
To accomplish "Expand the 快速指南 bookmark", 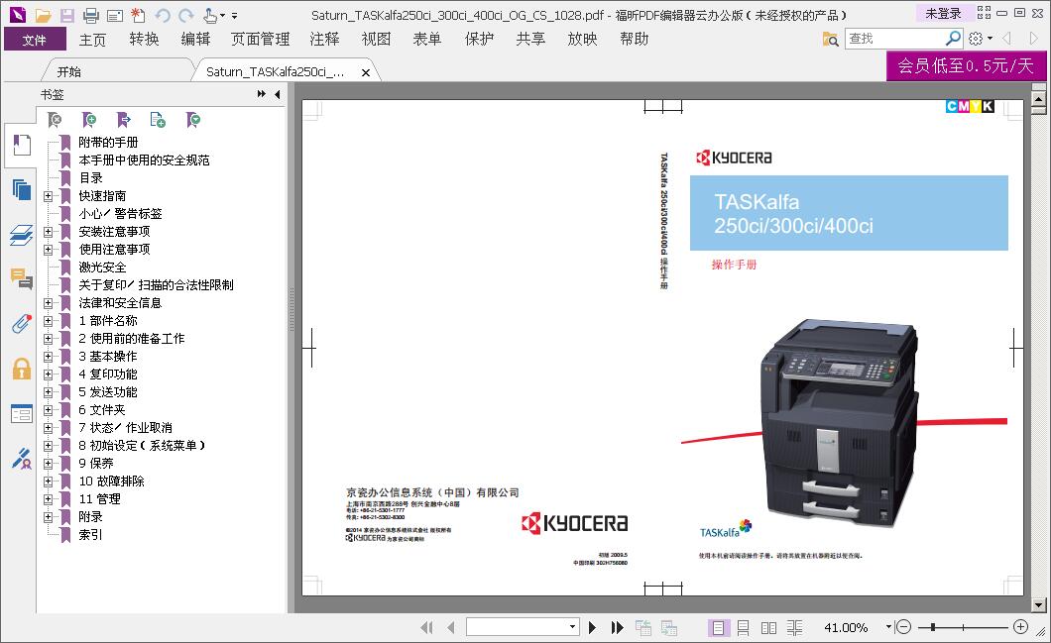I will click(48, 196).
